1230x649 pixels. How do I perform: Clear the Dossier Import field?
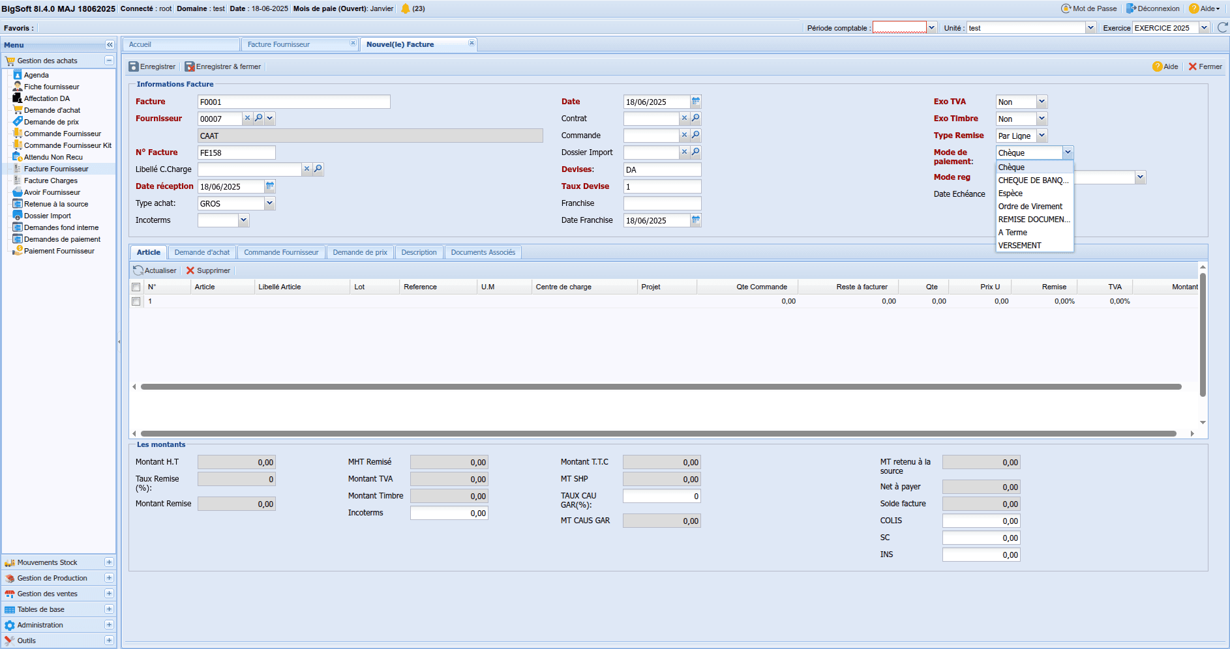point(684,152)
